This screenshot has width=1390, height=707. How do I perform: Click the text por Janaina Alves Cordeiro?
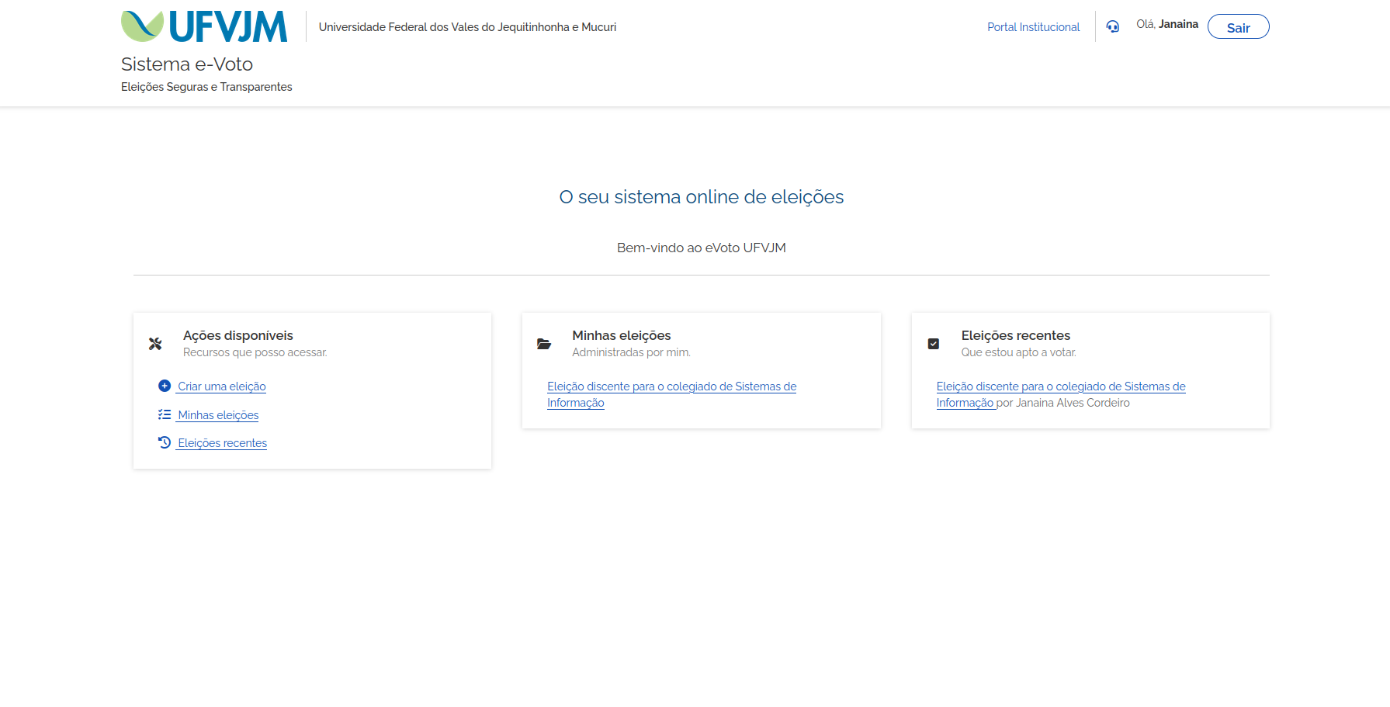tap(1063, 403)
